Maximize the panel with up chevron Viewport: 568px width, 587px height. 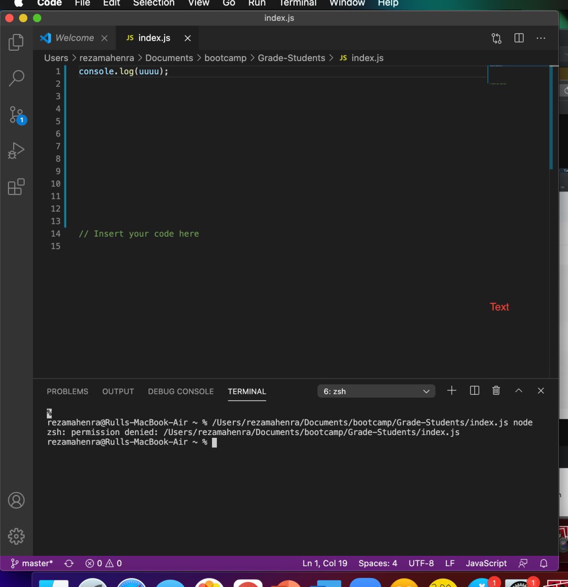tap(519, 391)
